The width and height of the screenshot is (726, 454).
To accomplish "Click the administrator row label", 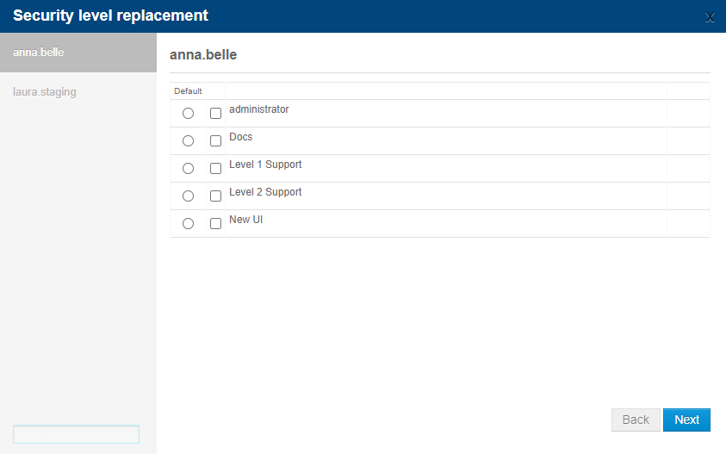I will pos(259,109).
